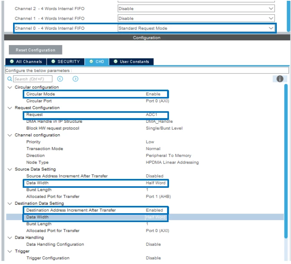The height and width of the screenshot is (264, 291).
Task: Click the parameter search field
Action: tap(33, 79)
